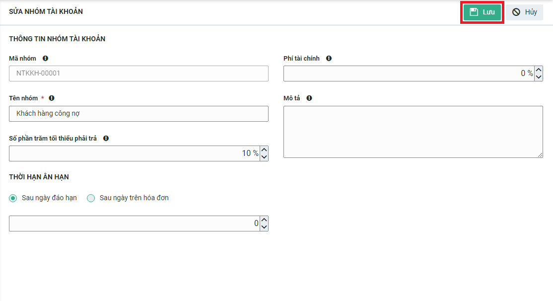Click the Mô tả textarea resize handle
The width and height of the screenshot is (553, 301).
click(540, 155)
